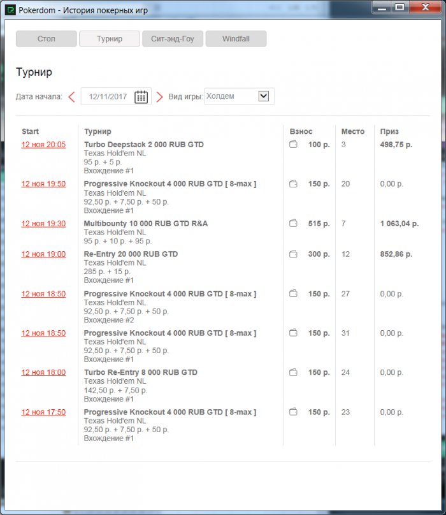Click the start date field 12/11/2017
This screenshot has height=515, width=446.
[x=108, y=97]
